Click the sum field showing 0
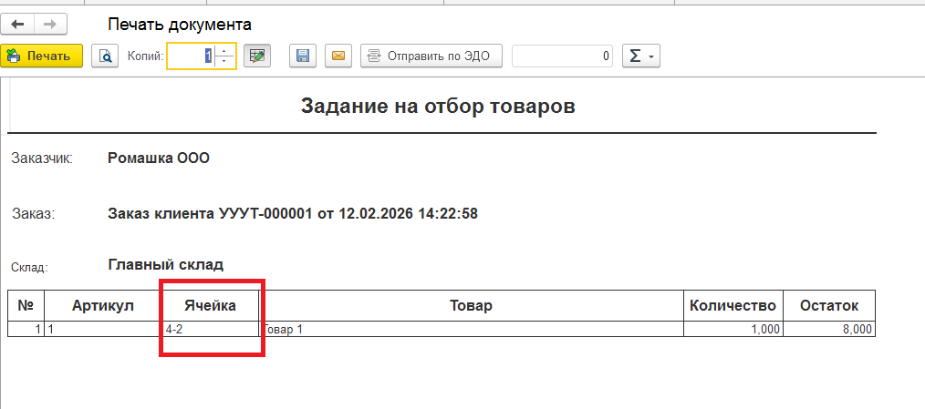The height and width of the screenshot is (409, 925). point(562,56)
